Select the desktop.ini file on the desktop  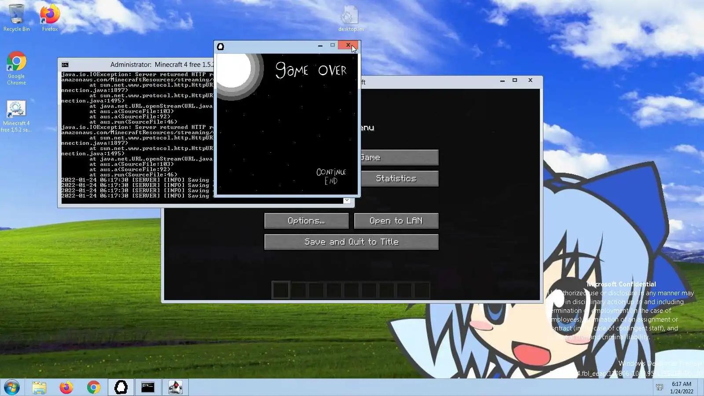351,18
